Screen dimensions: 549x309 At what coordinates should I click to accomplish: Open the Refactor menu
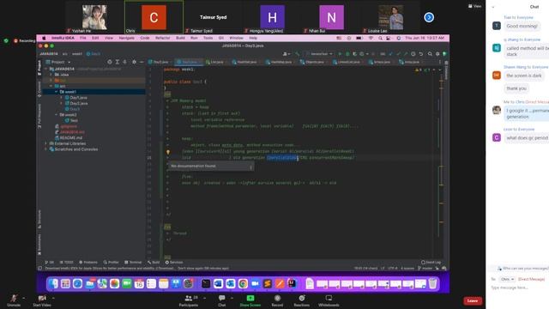162,38
